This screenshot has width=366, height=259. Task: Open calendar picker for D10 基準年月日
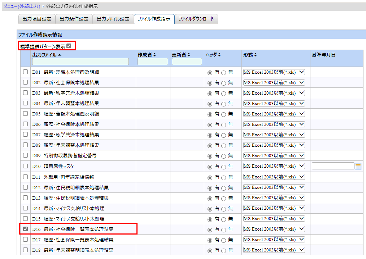click(358, 167)
